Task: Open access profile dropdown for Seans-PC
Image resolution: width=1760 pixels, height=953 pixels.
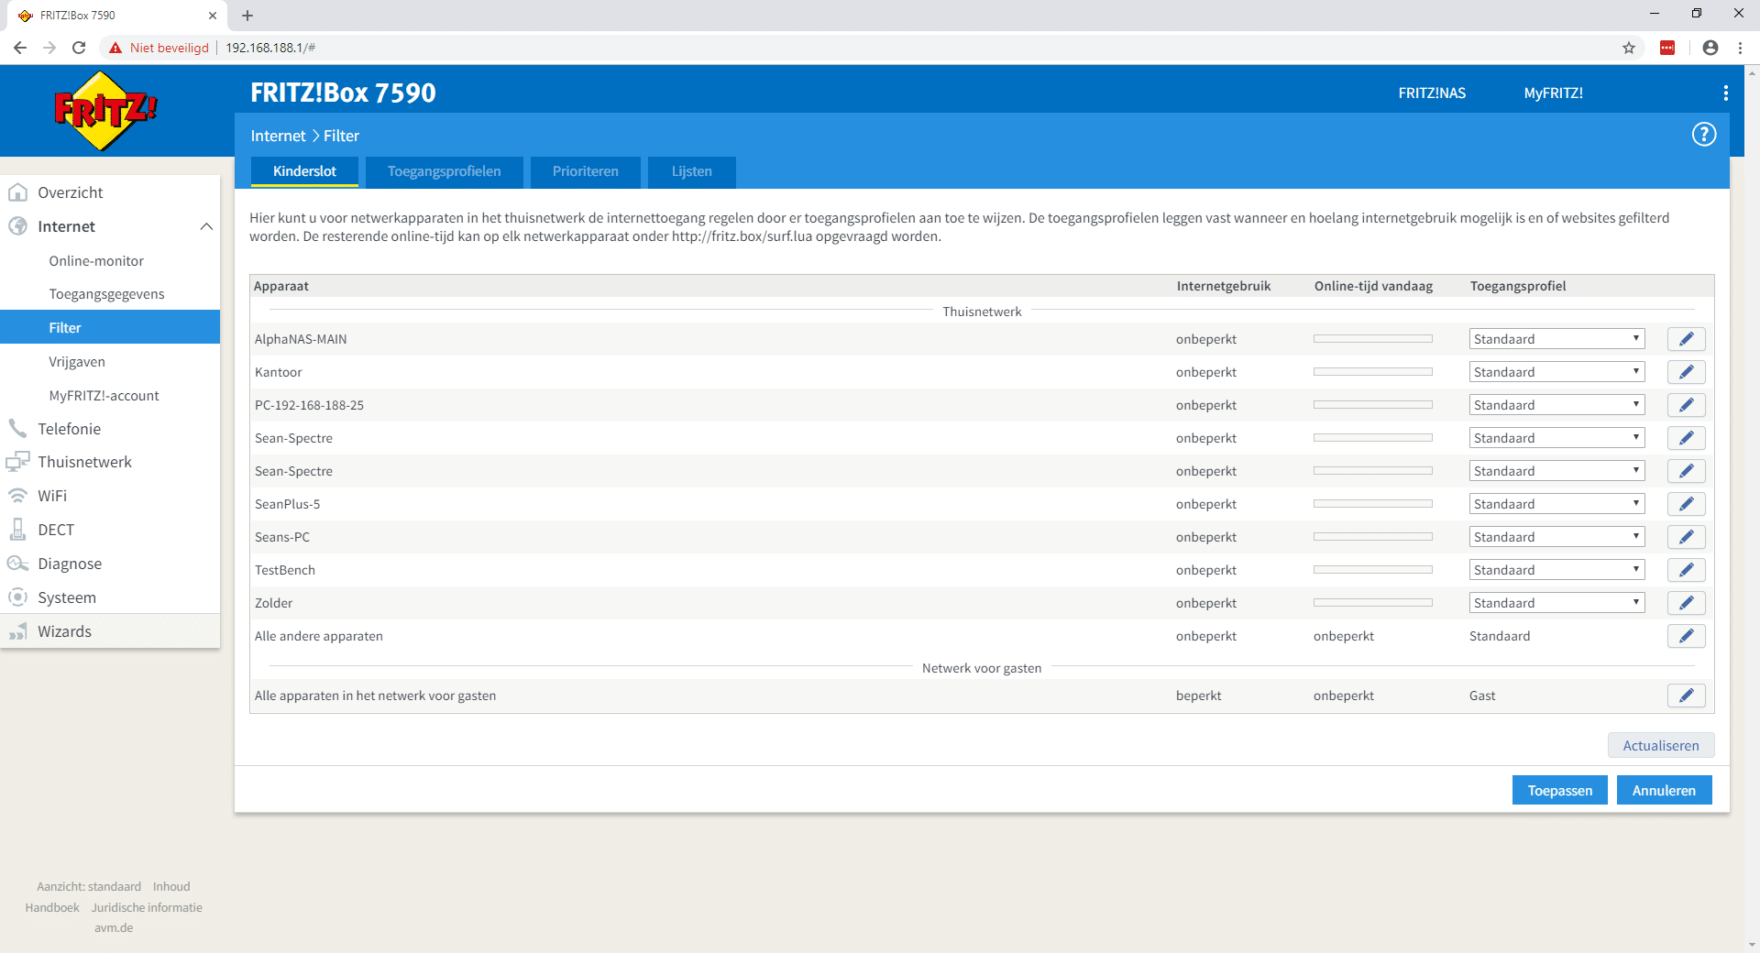Action: (x=1556, y=537)
